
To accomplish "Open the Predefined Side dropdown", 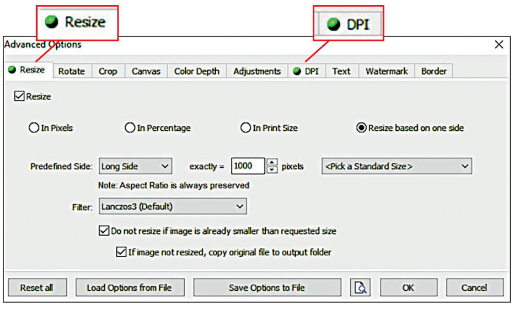I will click(x=135, y=166).
